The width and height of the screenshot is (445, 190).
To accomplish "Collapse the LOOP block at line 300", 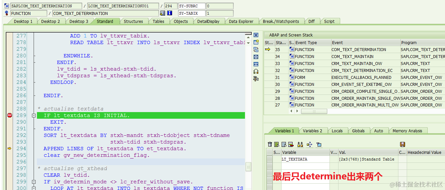I will click(34, 188).
